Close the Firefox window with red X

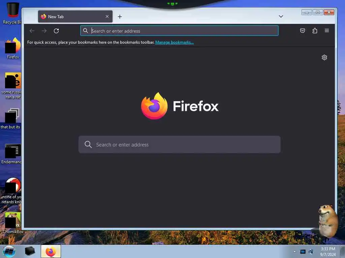point(329,12)
